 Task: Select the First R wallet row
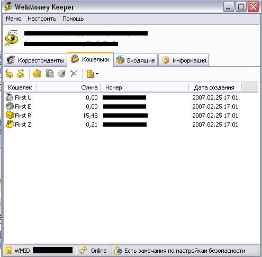click(131, 116)
